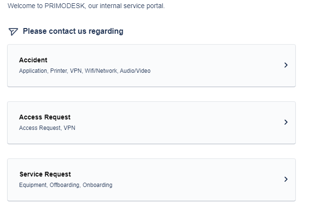This screenshot has height=216, width=312.
Task: Click 'Wifi/Network' under the Accident title
Action: (101, 71)
